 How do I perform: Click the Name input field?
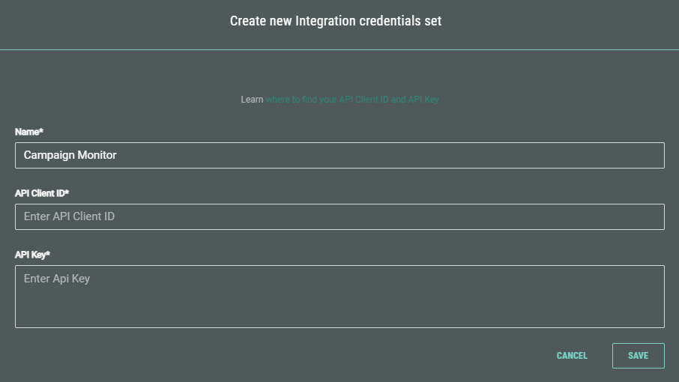[339, 156]
